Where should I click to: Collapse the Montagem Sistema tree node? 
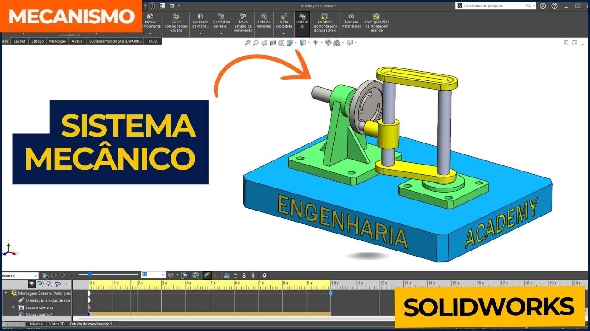(x=6, y=293)
